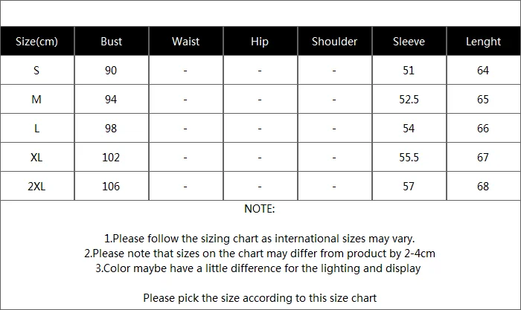Select the Bust column header
This screenshot has width=521, height=310.
click(x=112, y=41)
